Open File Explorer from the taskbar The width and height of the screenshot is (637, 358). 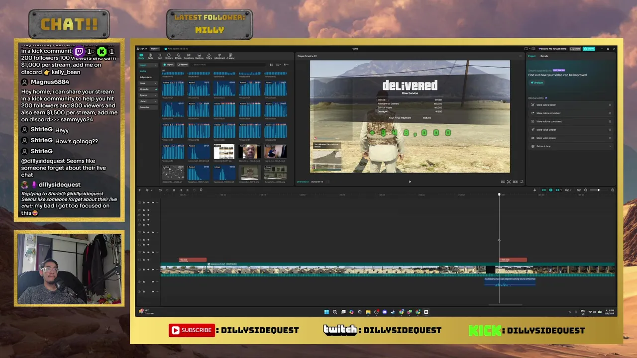pyautogui.click(x=368, y=312)
